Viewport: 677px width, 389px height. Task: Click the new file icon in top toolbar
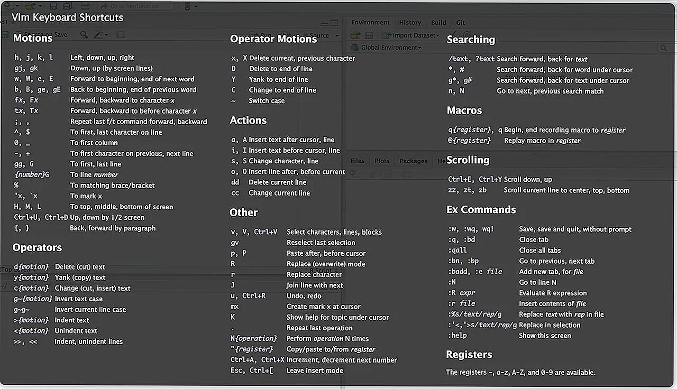point(8,6)
